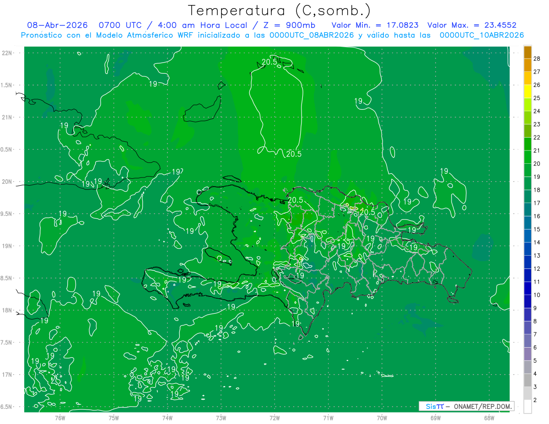This screenshot has width=549, height=424.
Task: Click the Valor Max. = 23.4552 text
Action: pos(472,25)
